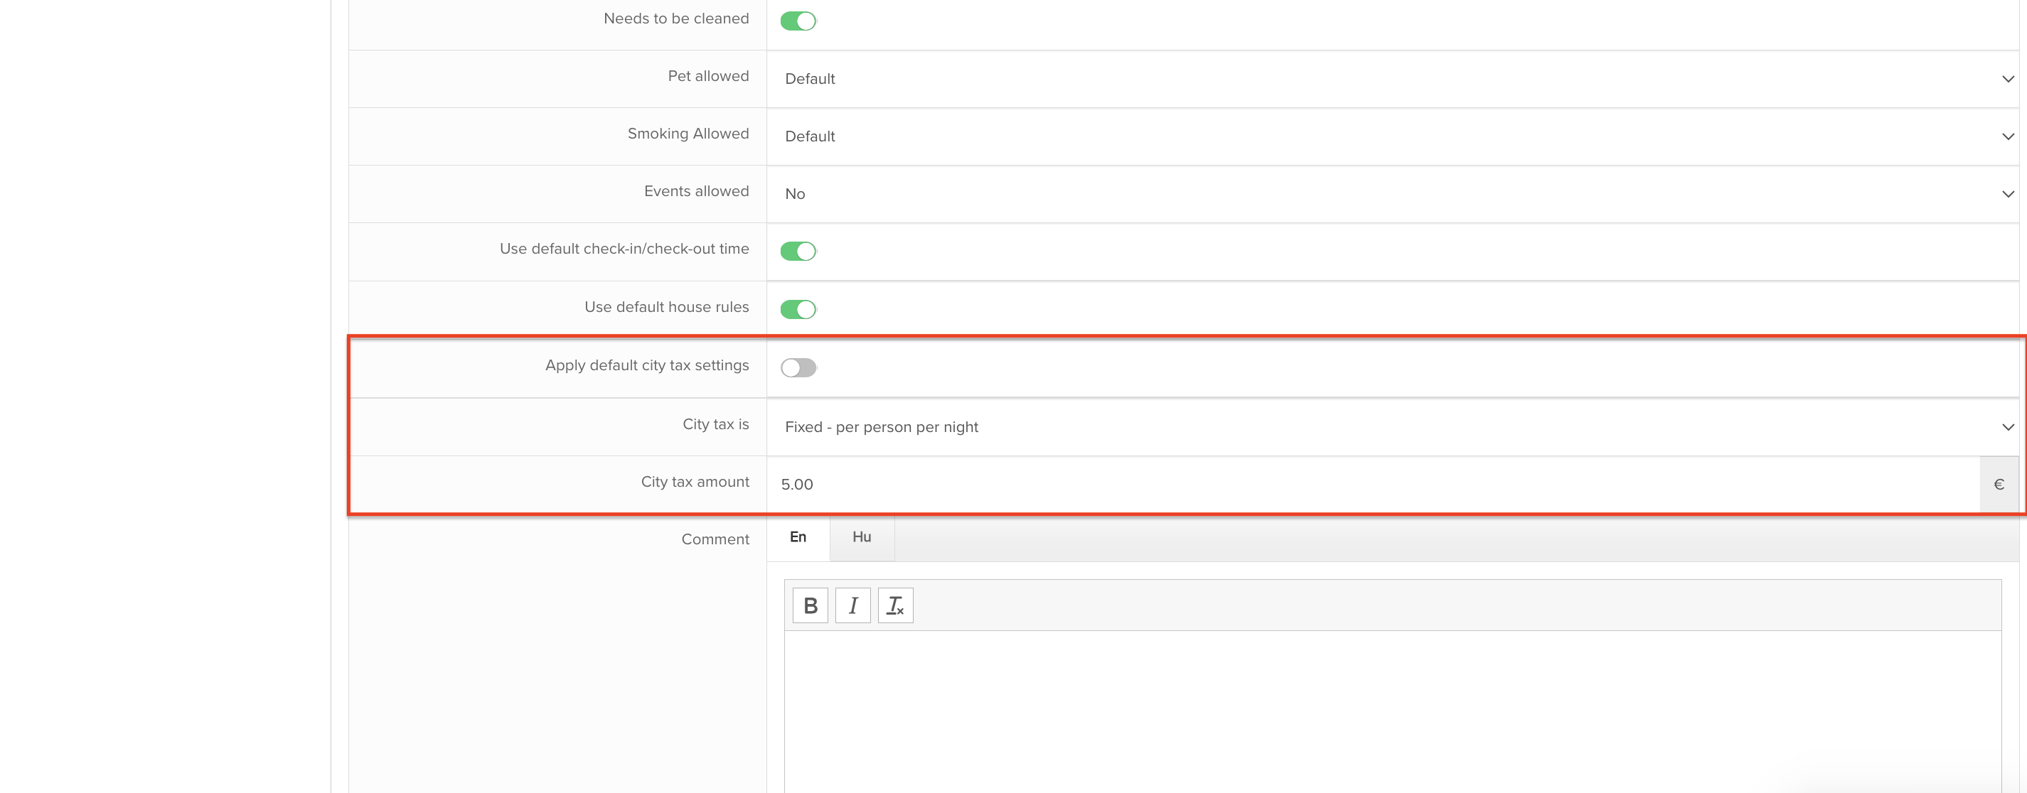Screen dimensions: 2027x793
Task: Switch comment language to En tab
Action: point(798,537)
